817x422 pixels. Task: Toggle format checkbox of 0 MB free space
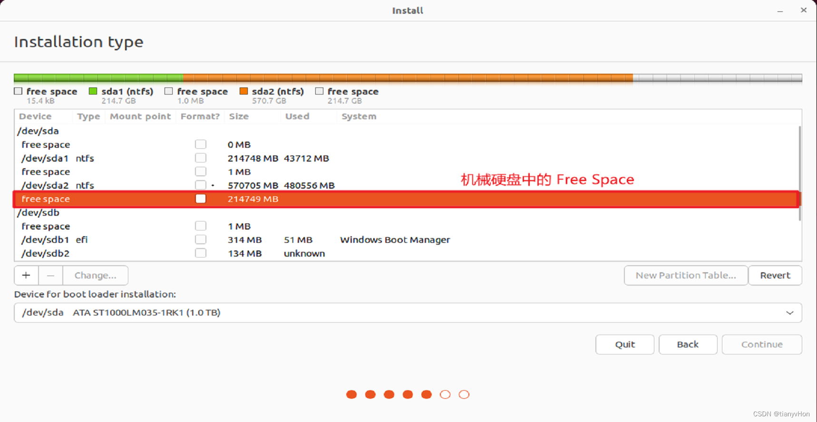point(201,144)
